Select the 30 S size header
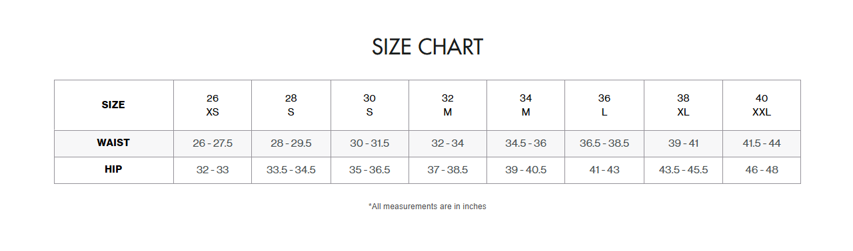This screenshot has height=251, width=853. [x=369, y=105]
